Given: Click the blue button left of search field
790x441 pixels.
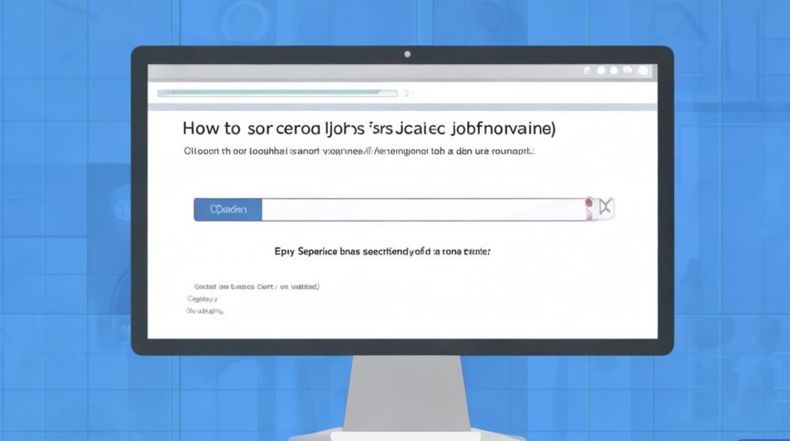Looking at the screenshot, I should 228,209.
